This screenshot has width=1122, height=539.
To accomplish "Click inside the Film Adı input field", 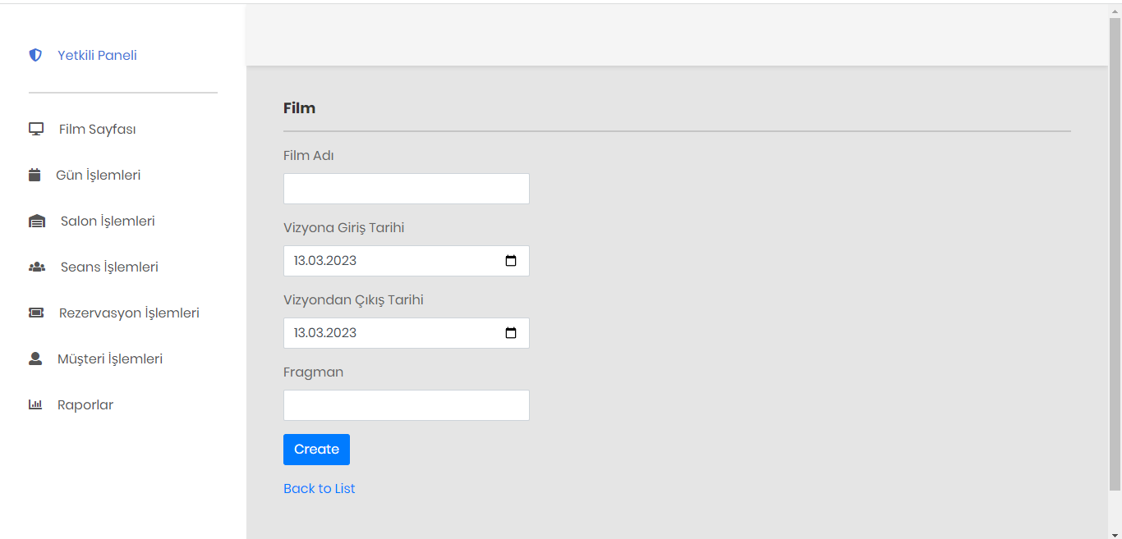I will point(406,188).
